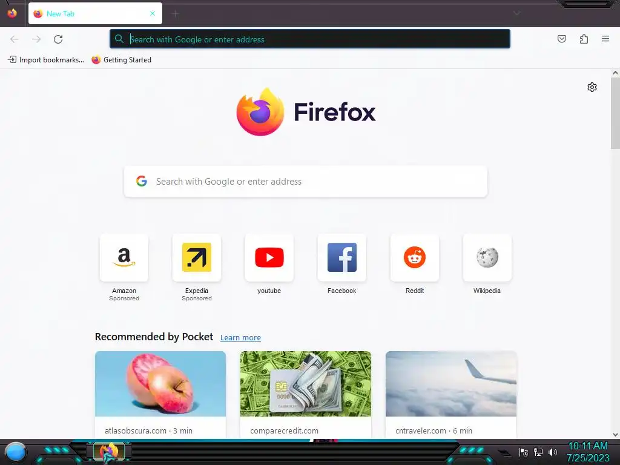Click the Recommended by Pocket heading

(x=154, y=337)
